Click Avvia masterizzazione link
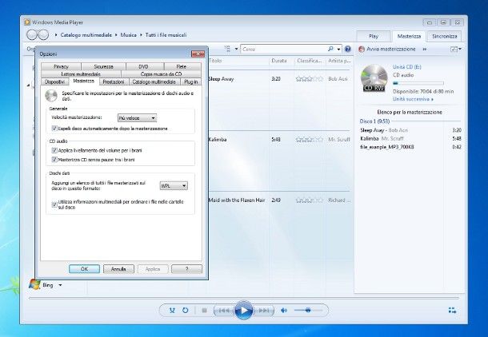Viewport: 488px width, 337px height. coord(391,49)
